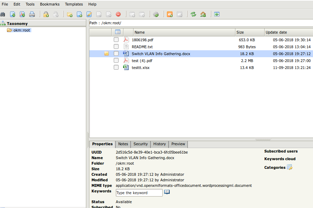Switch to the History tab
This screenshot has height=208, width=313.
159,144
